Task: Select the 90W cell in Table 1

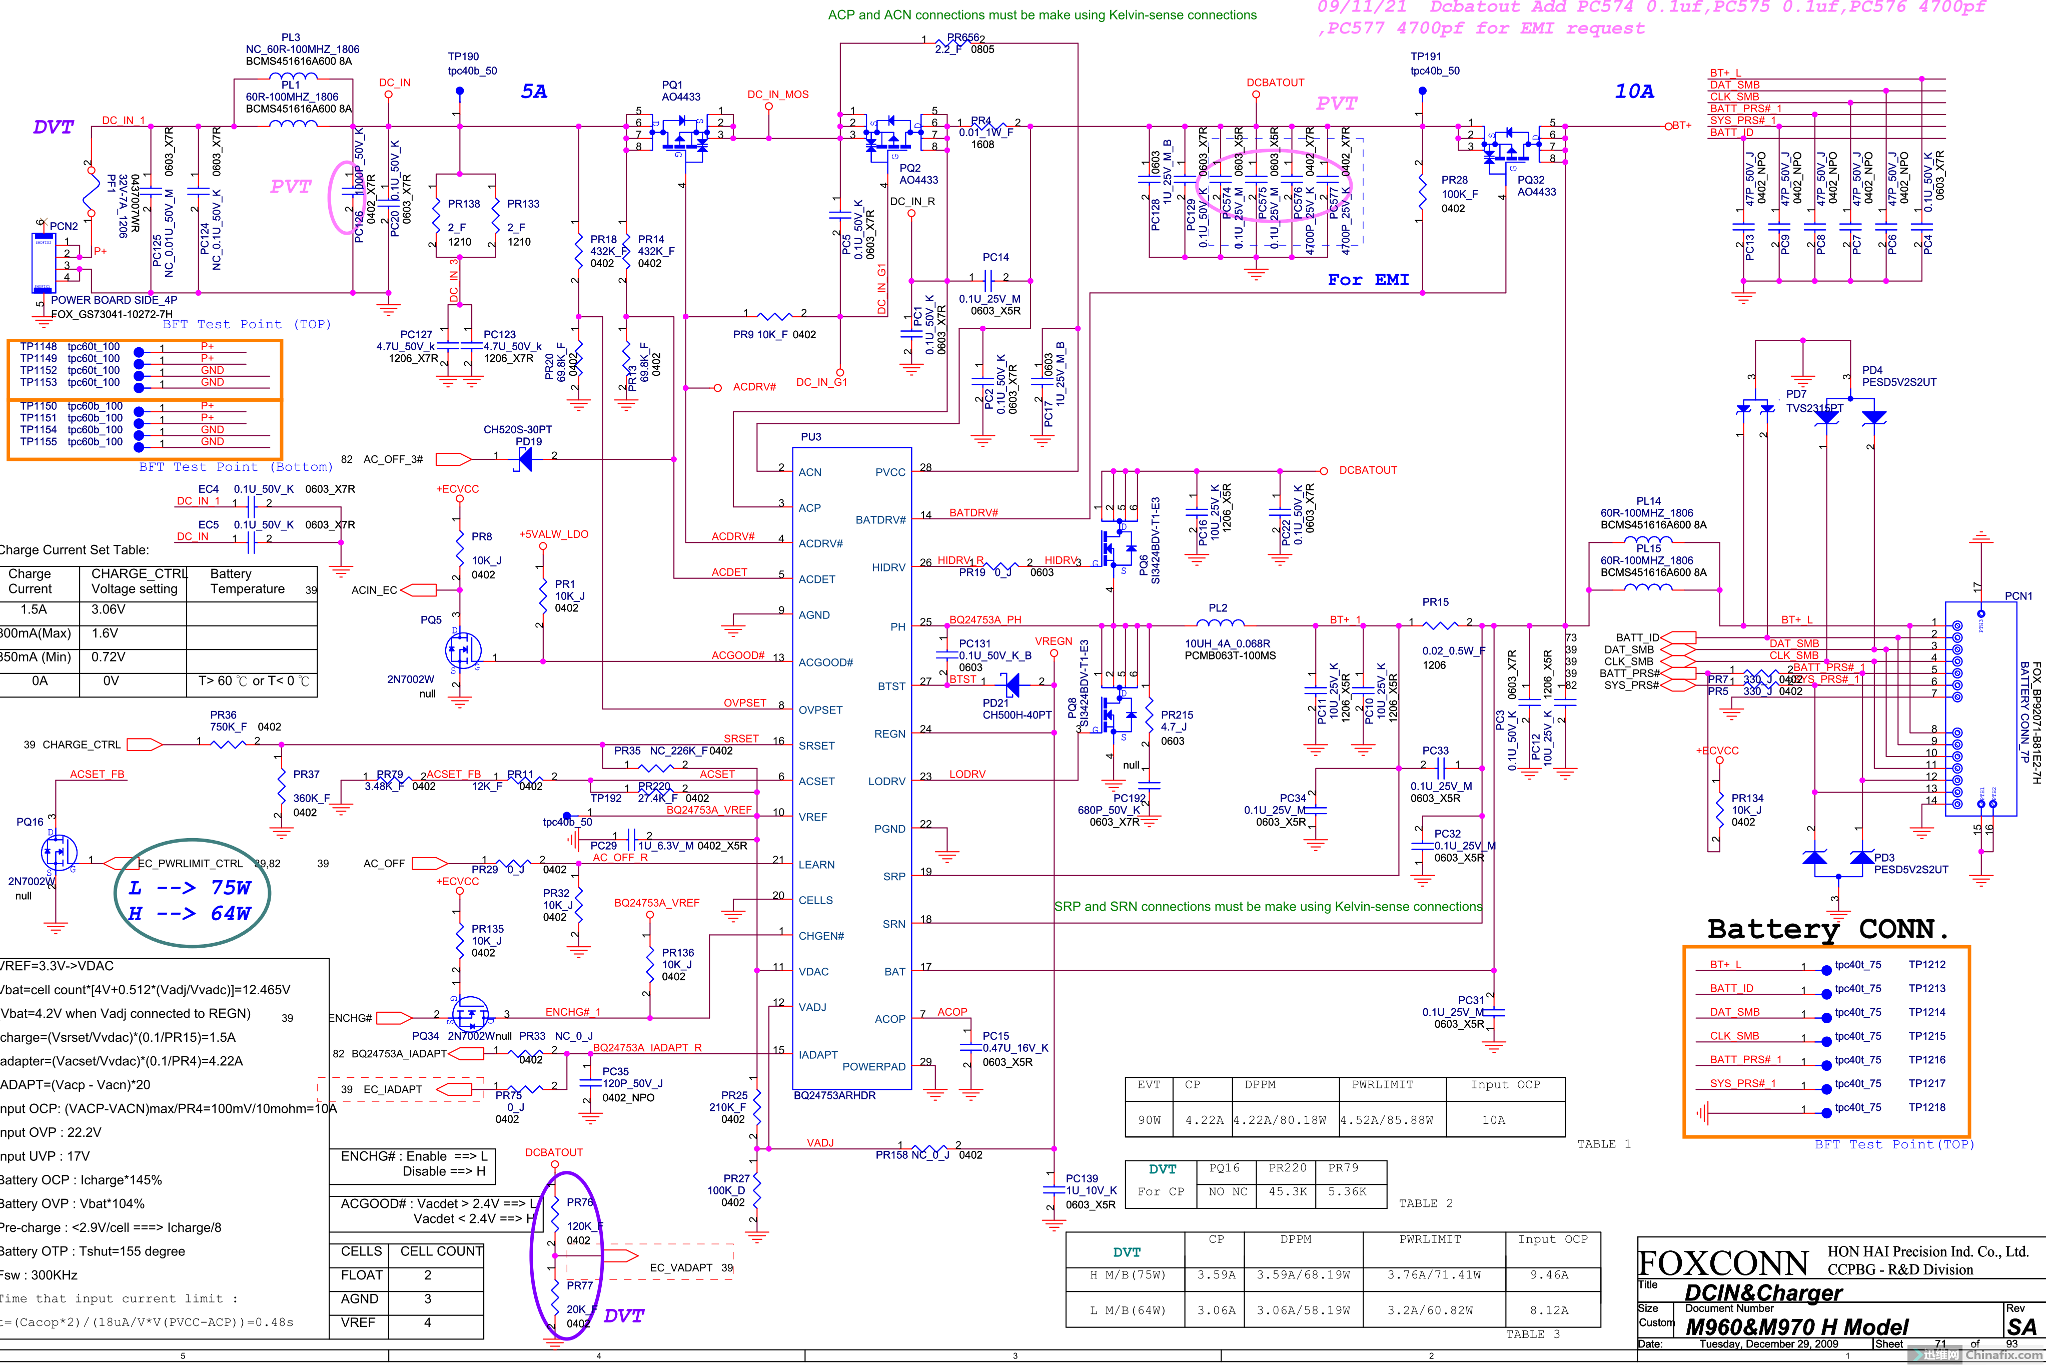Action: (1150, 1119)
